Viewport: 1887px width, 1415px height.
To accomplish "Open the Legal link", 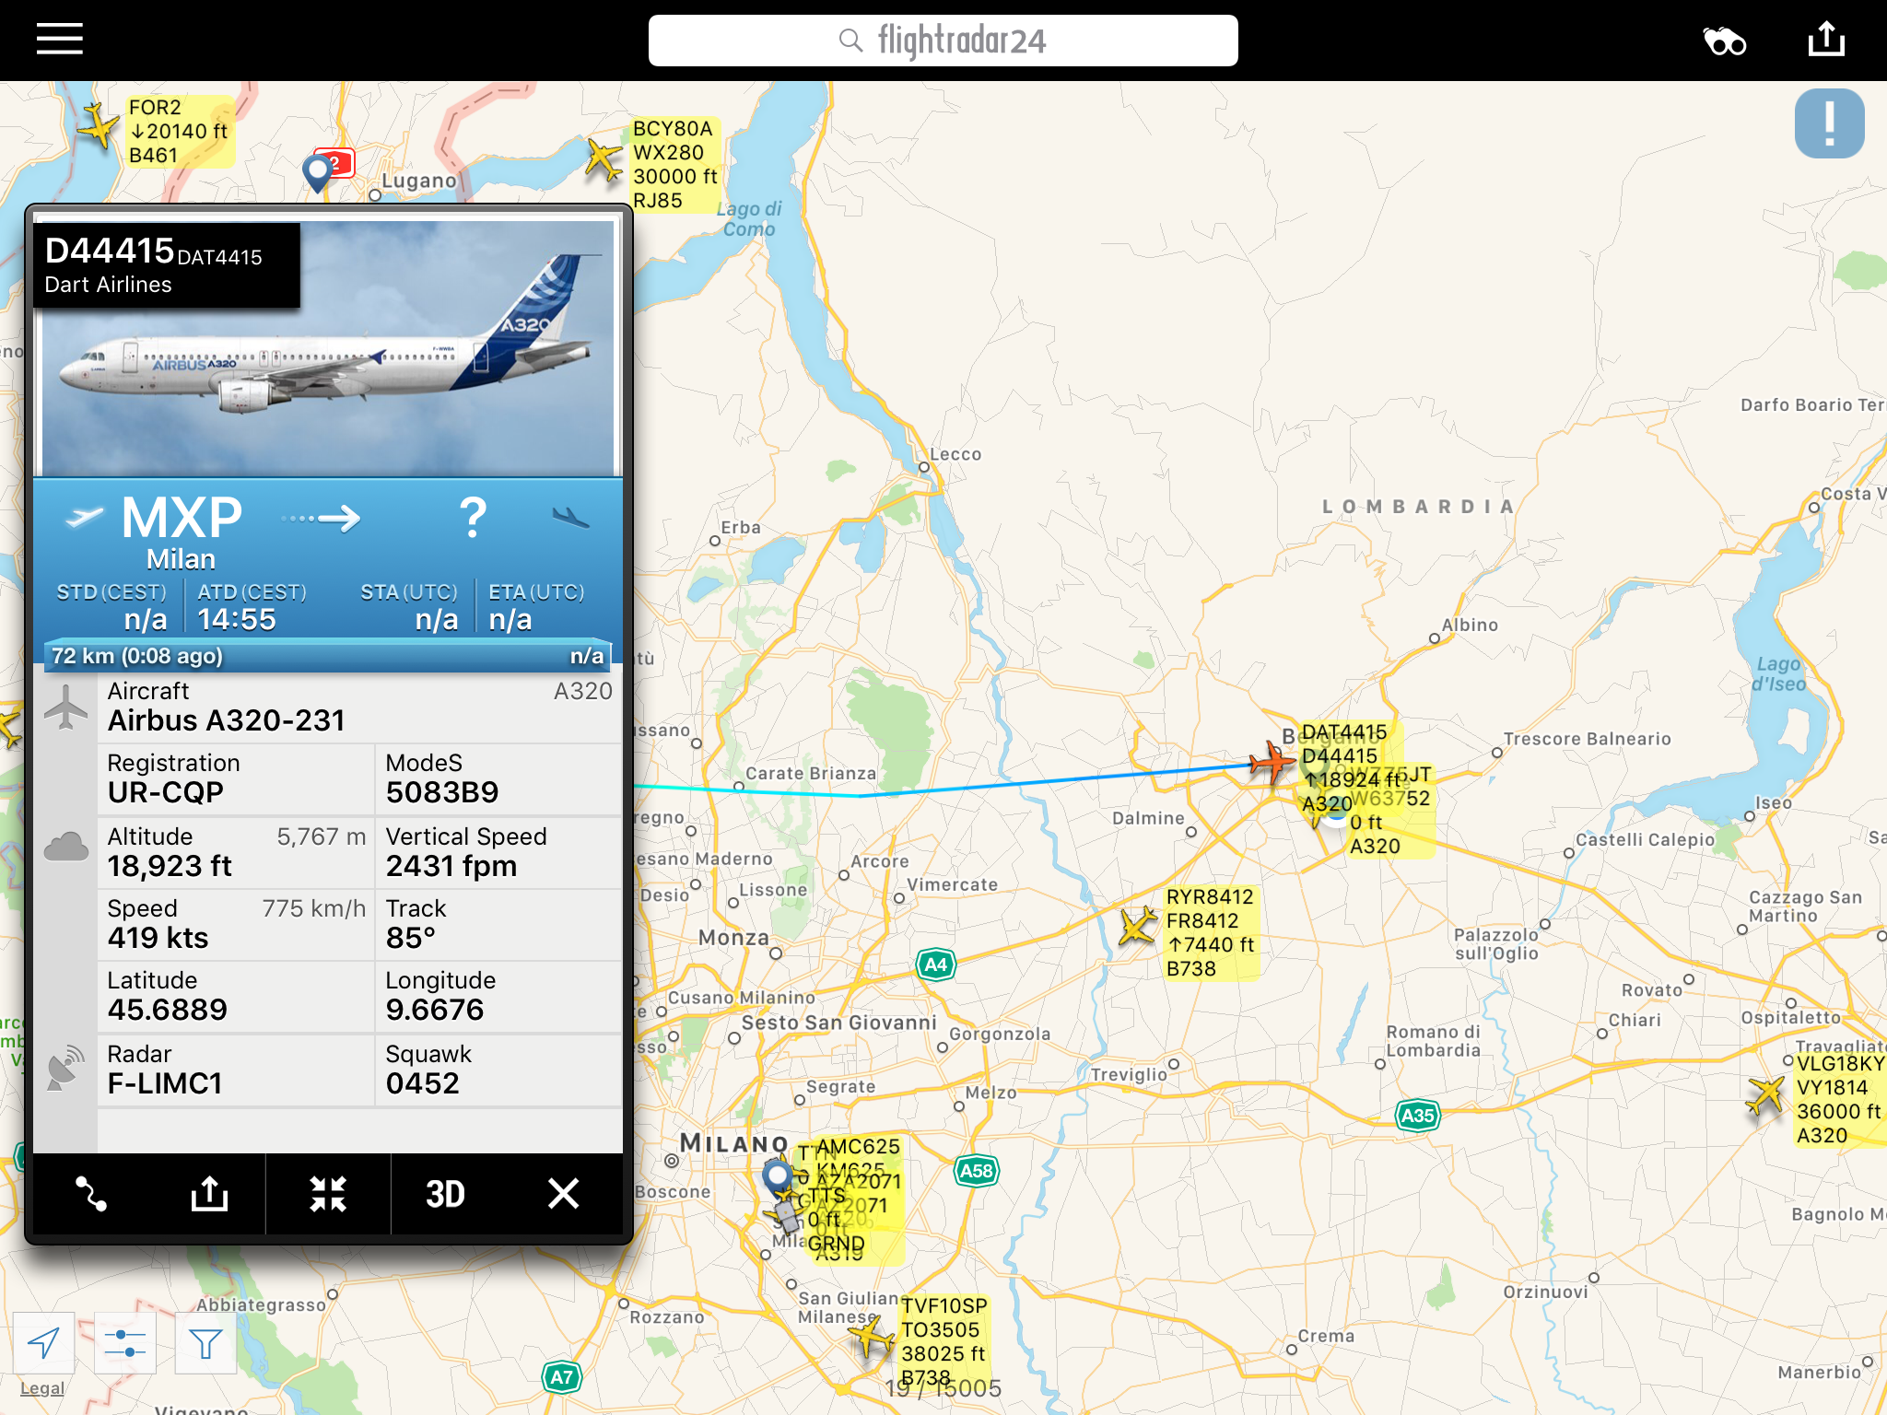I will coord(42,1388).
